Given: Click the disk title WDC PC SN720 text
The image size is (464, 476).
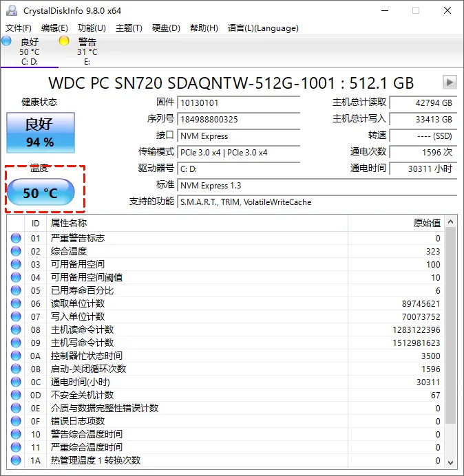Looking at the screenshot, I should [231, 83].
